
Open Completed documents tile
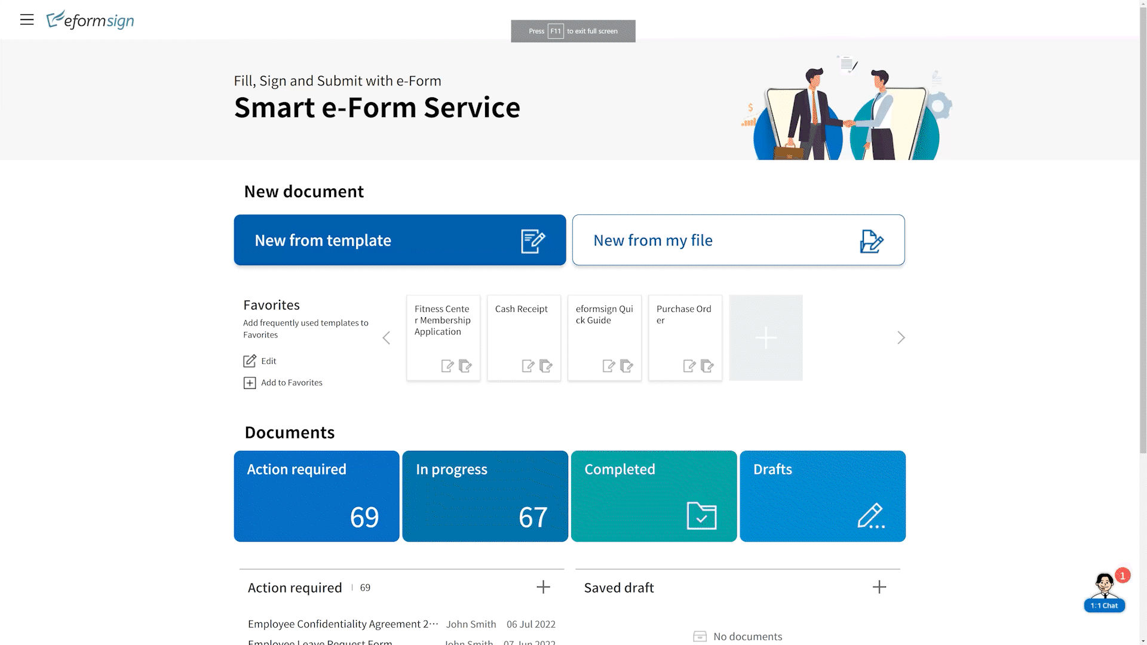[654, 496]
